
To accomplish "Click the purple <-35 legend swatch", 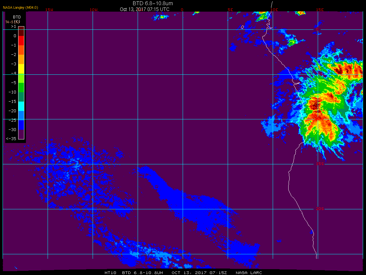I will [x=21, y=134].
